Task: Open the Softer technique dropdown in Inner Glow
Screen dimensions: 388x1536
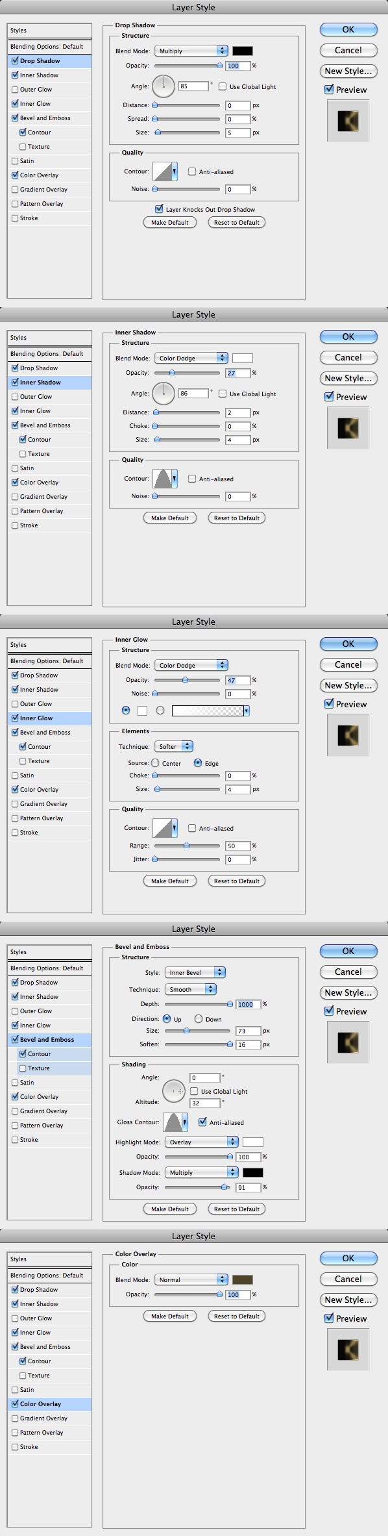Action: click(173, 746)
